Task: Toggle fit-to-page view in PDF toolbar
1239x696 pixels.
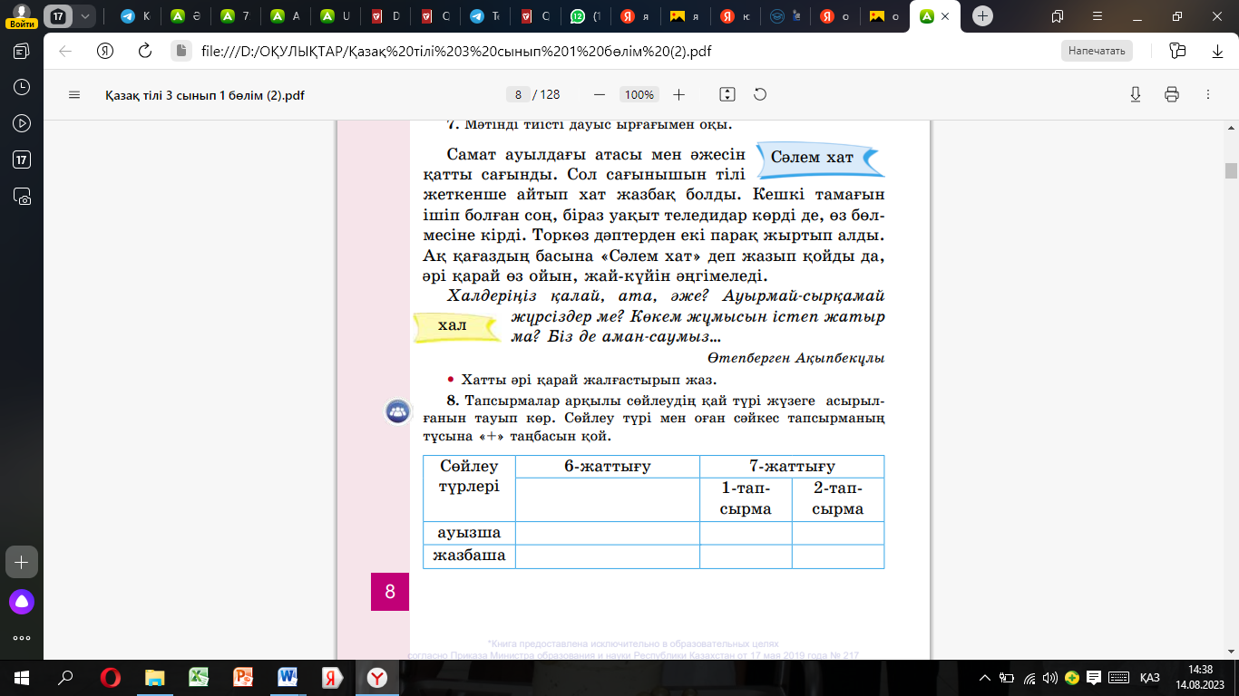Action: point(727,94)
